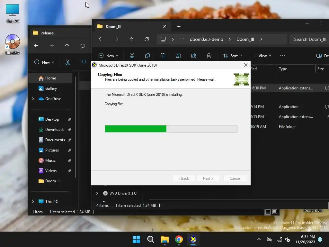Show hidden system tray icons
Image resolution: width=329 pixels, height=247 pixels.
tap(259, 239)
